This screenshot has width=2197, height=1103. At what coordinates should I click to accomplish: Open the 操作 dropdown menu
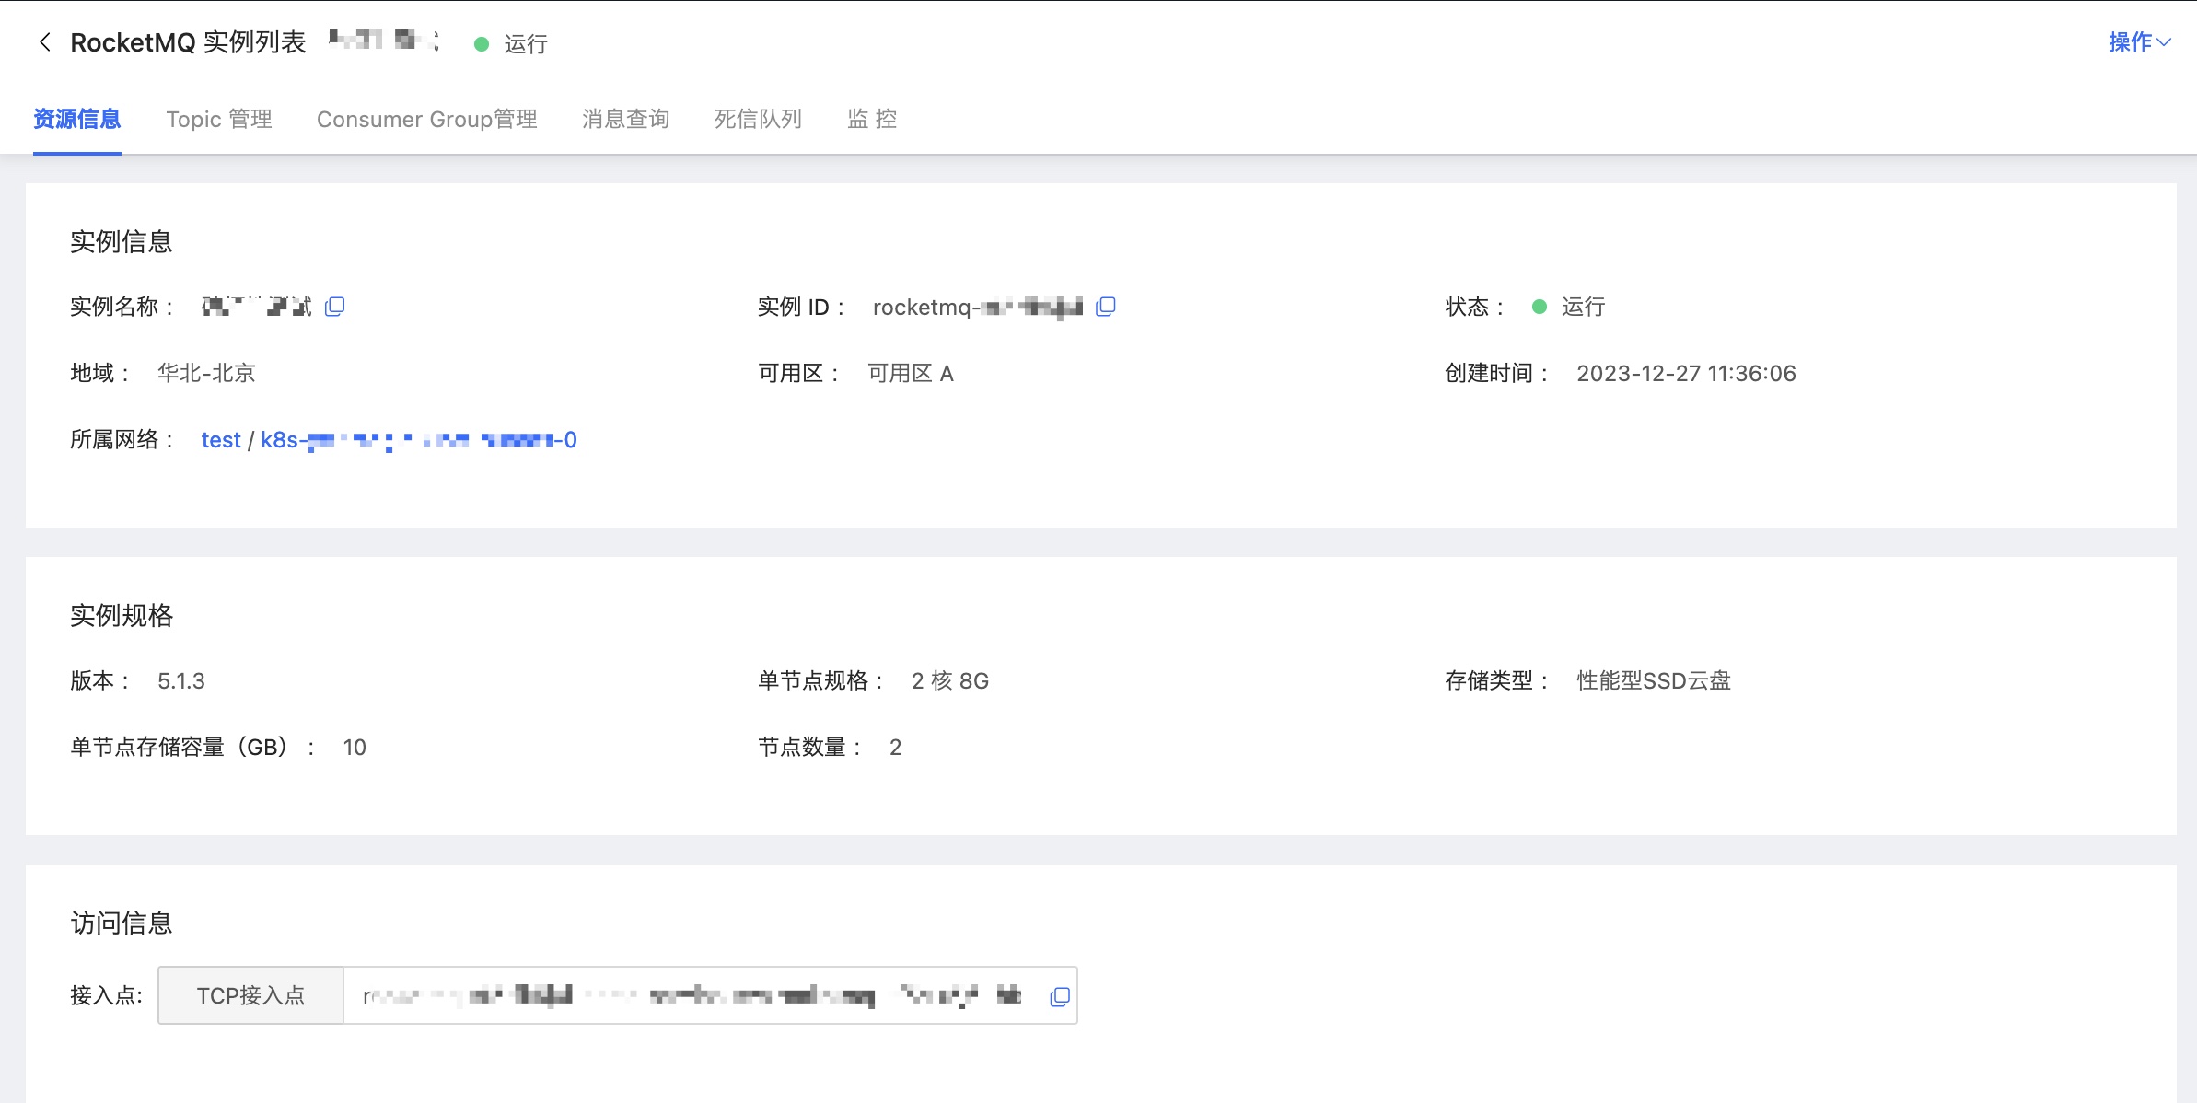click(x=2139, y=42)
